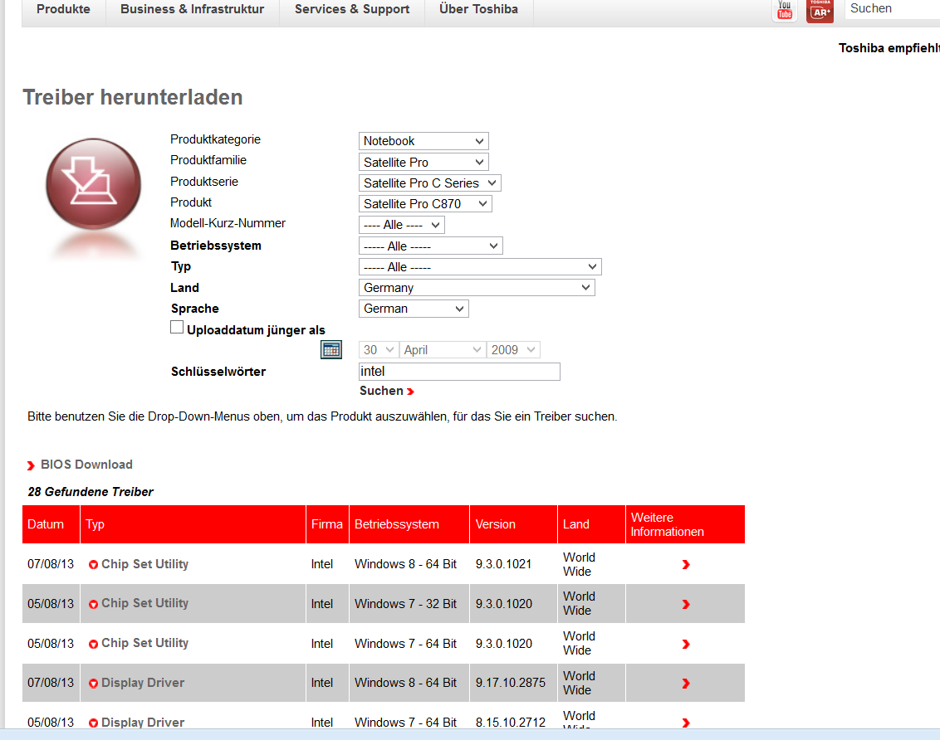The image size is (940, 740).
Task: Open Produktkategorie dropdown showing Notebook
Action: [423, 141]
